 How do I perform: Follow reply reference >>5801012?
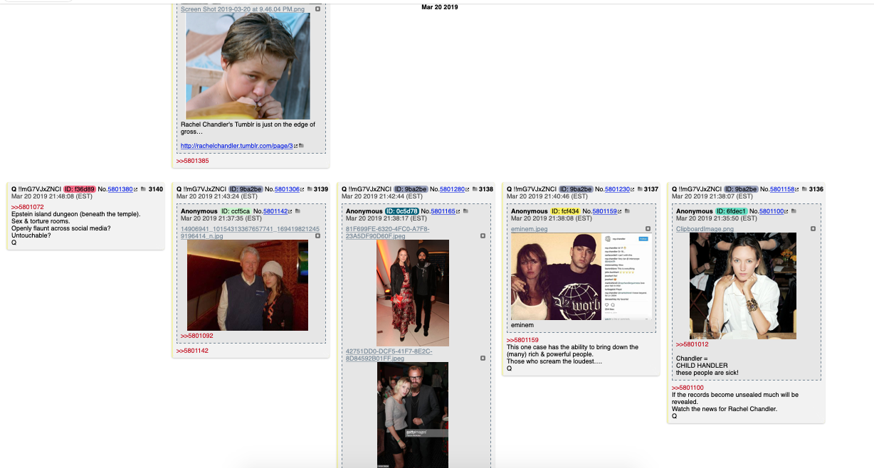coord(692,344)
